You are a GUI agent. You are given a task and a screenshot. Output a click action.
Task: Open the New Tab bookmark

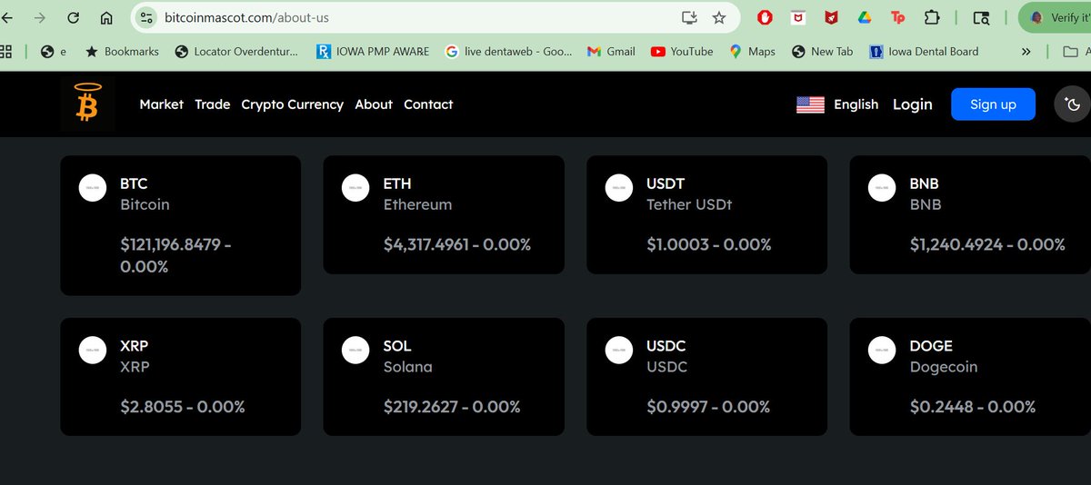click(823, 52)
